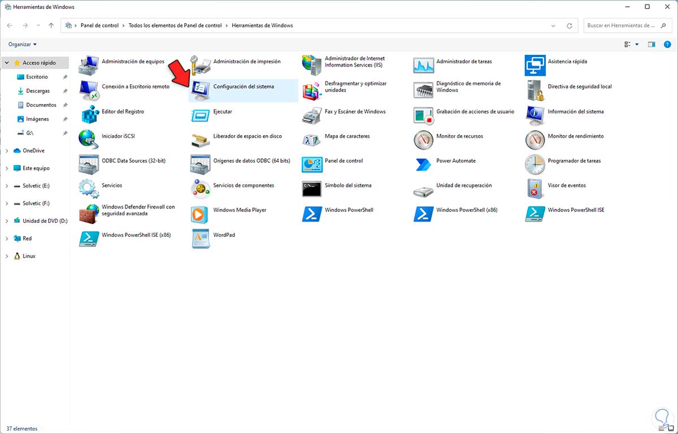Open the address bar history dropdown
This screenshot has width=678, height=434.
coord(554,25)
